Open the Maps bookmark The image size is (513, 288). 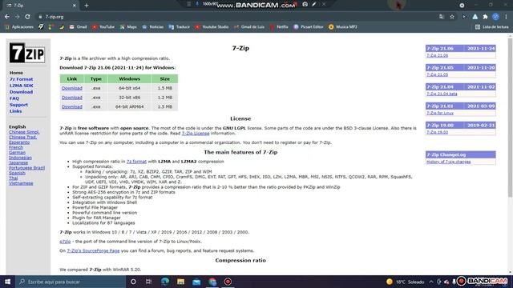[128, 27]
